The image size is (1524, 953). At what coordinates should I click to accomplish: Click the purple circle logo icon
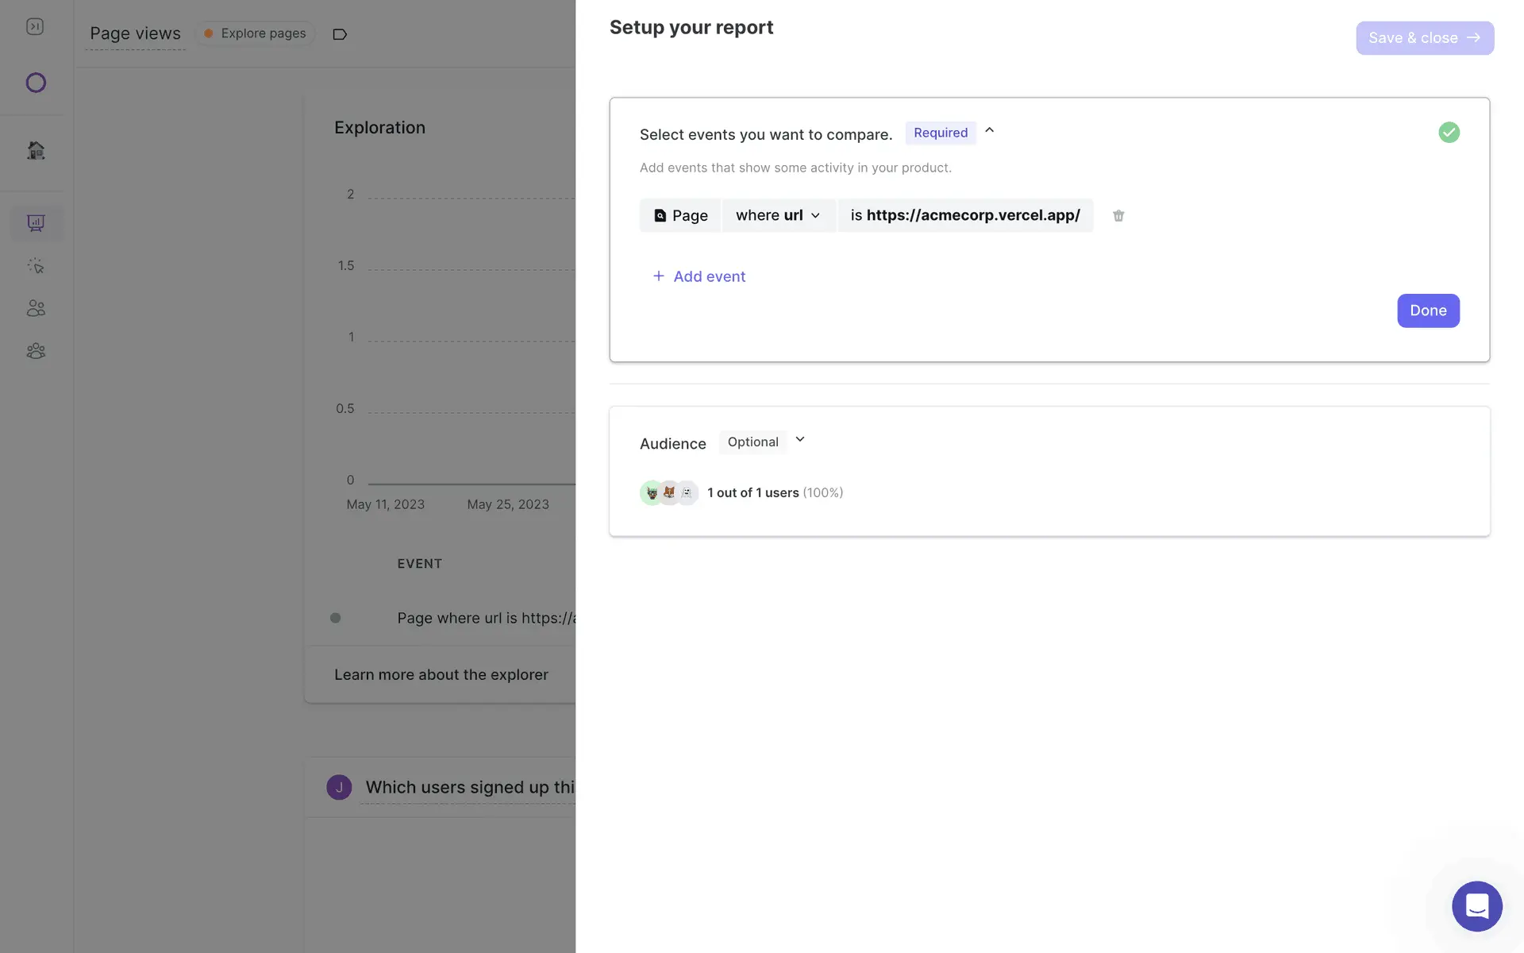coord(36,83)
